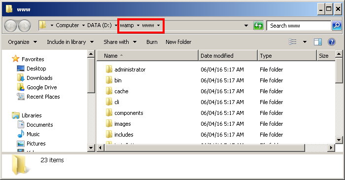This screenshot has height=180, width=345.
Task: Open Desktop in Favorites
Action: pos(32,69)
